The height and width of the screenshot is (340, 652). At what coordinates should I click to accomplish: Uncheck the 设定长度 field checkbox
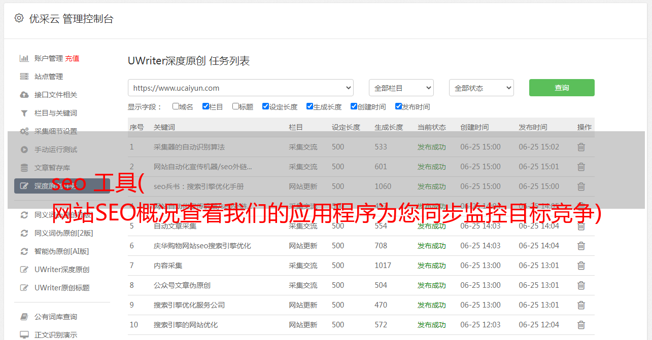point(265,106)
